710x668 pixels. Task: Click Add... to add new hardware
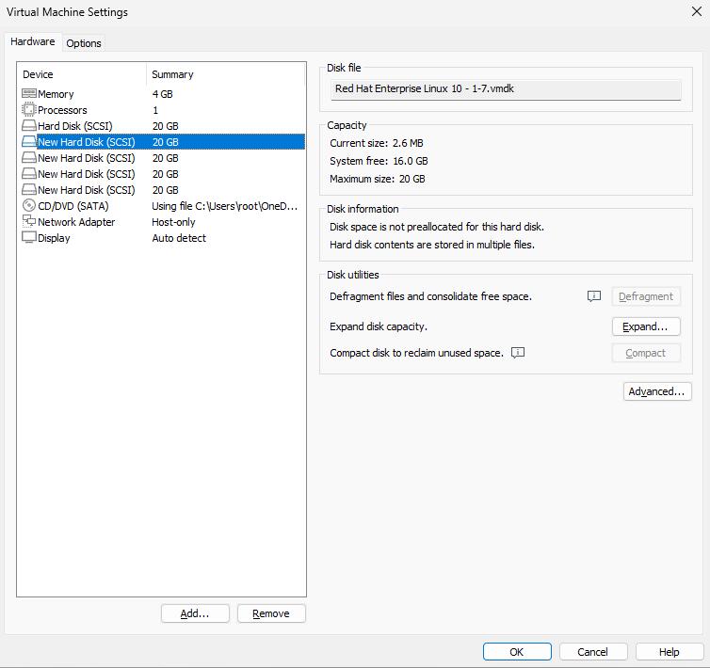pos(195,613)
